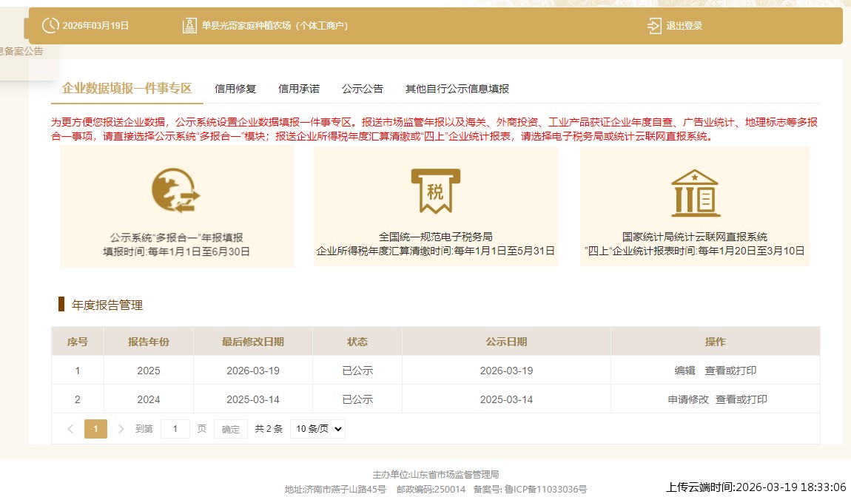Click 申请修改 for the 2024 report
The image size is (851, 497).
(x=688, y=399)
